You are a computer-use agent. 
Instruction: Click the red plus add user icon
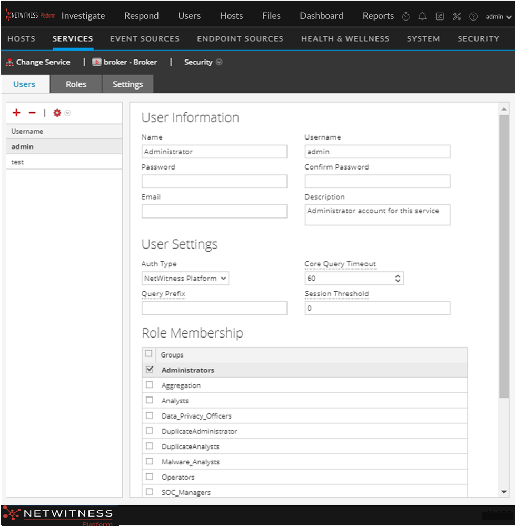16,113
